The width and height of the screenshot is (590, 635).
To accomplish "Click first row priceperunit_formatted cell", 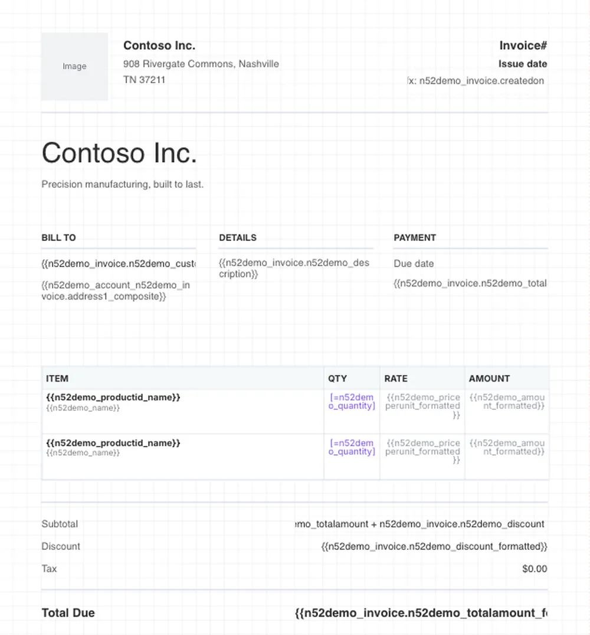I will [x=422, y=406].
